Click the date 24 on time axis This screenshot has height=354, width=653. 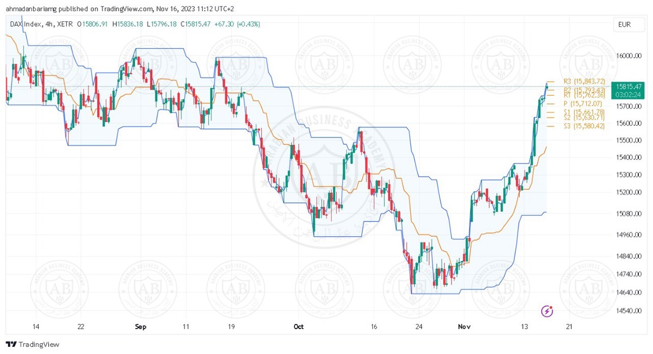[x=419, y=326]
